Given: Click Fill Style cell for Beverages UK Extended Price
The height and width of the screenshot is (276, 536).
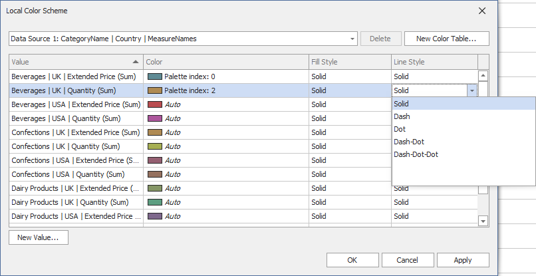Looking at the screenshot, I should [350, 76].
